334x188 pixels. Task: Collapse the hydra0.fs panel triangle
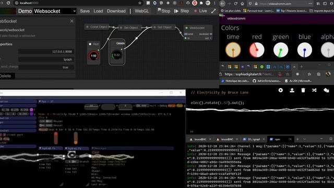click(x=40, y=148)
